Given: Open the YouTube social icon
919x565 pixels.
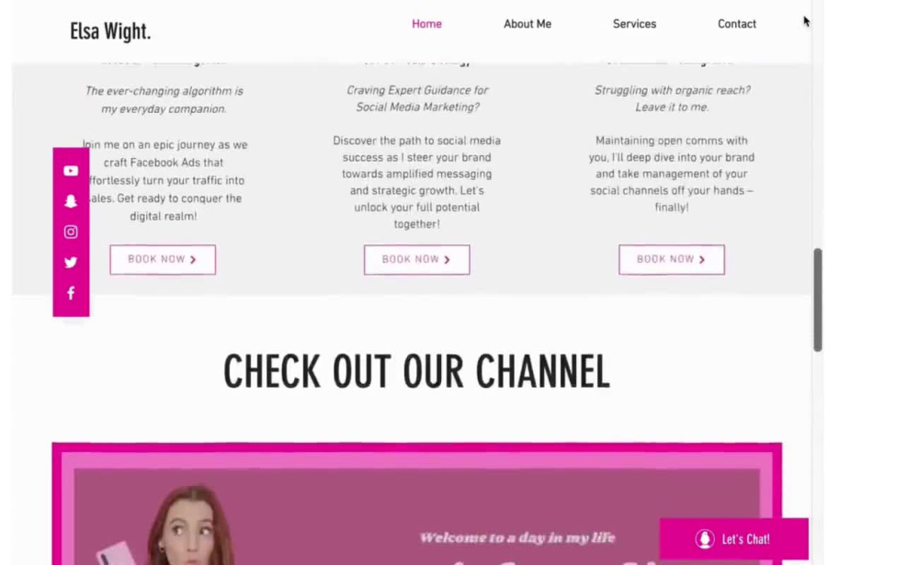Looking at the screenshot, I should (x=71, y=171).
